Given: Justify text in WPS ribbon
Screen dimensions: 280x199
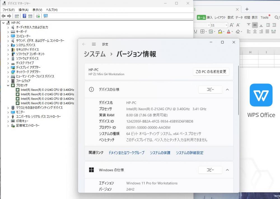Looking at the screenshot, I should tap(267, 32).
